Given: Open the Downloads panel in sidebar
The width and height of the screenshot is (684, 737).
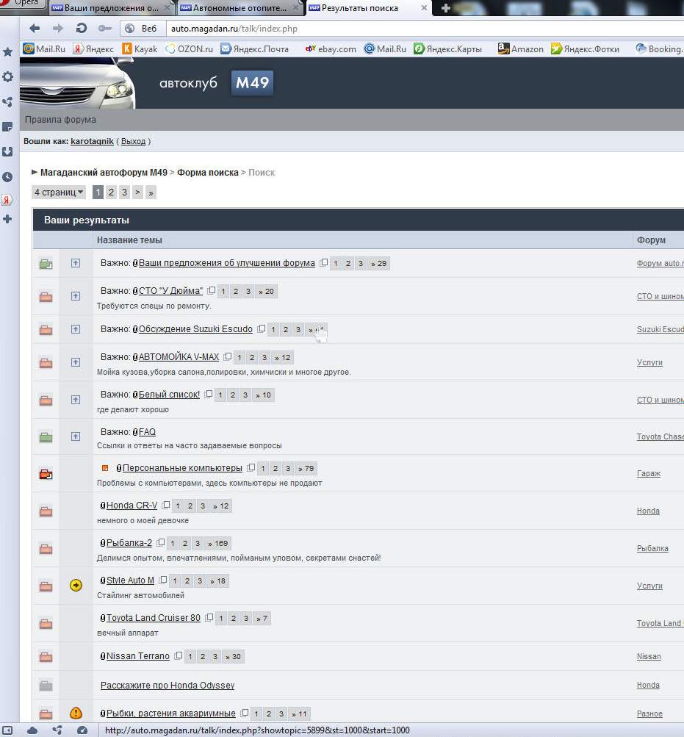Looking at the screenshot, I should [7, 151].
